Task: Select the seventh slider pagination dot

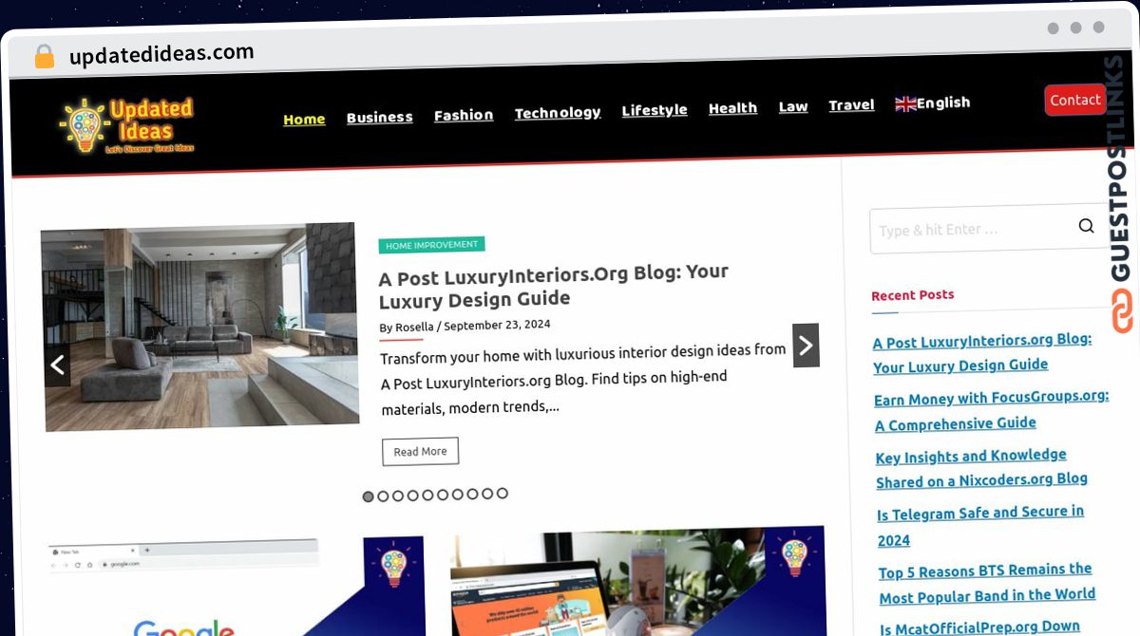Action: click(457, 495)
